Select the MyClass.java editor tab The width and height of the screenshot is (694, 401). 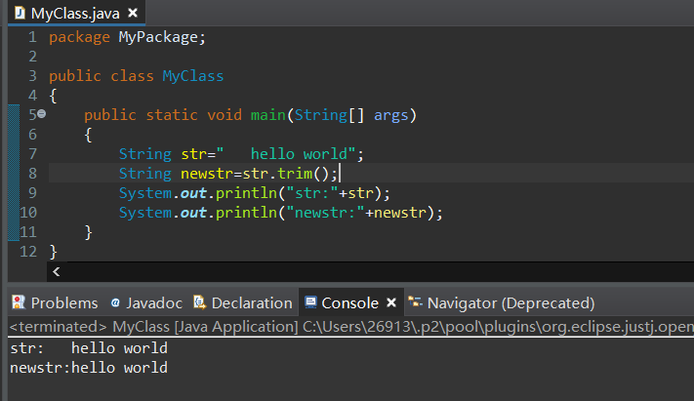(75, 14)
